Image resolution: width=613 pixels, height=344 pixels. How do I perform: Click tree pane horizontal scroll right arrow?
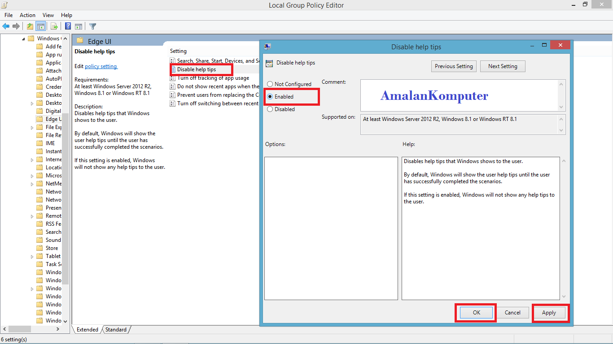[x=57, y=329]
